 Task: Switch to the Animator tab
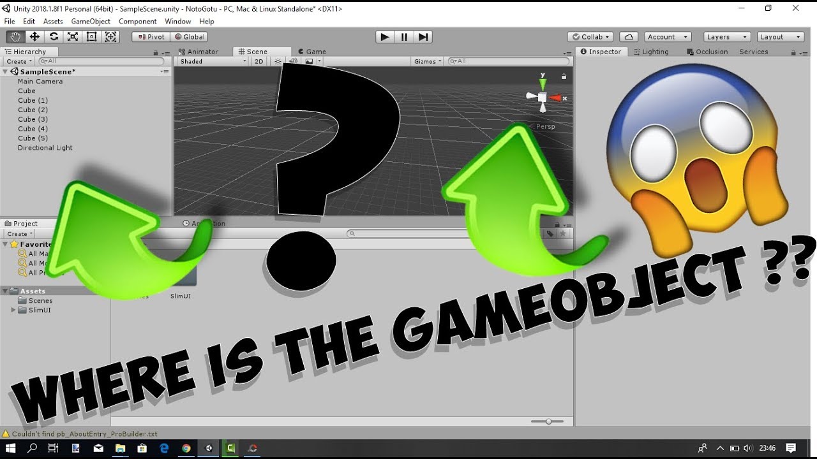pos(199,52)
